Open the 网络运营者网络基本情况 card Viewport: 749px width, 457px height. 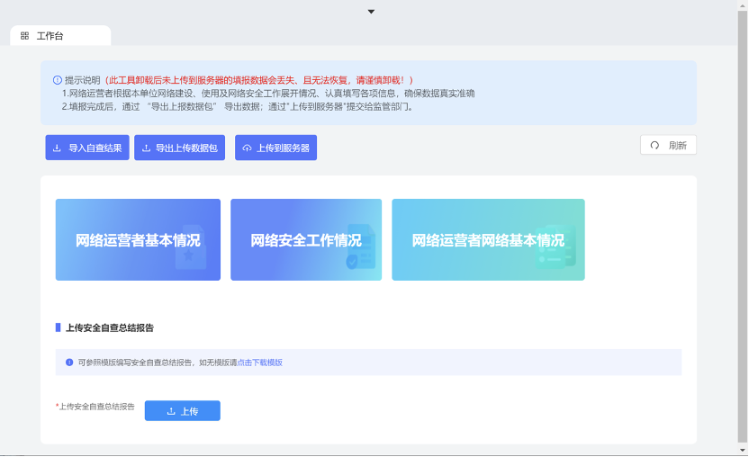(x=488, y=240)
